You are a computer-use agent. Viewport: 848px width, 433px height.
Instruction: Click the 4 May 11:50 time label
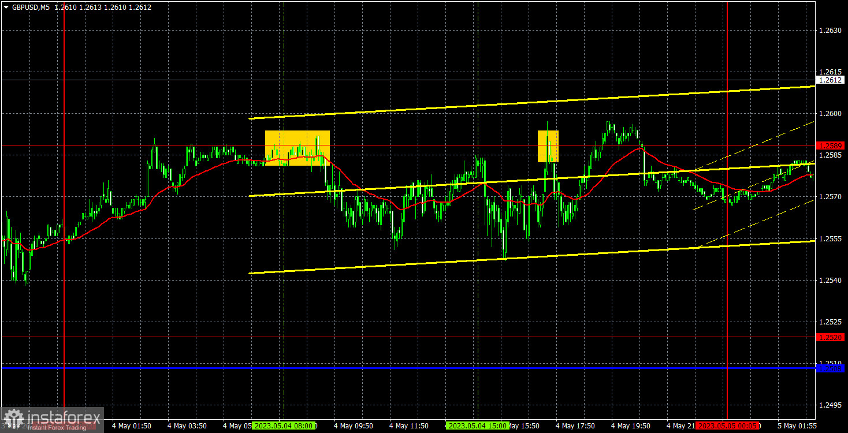pos(410,426)
